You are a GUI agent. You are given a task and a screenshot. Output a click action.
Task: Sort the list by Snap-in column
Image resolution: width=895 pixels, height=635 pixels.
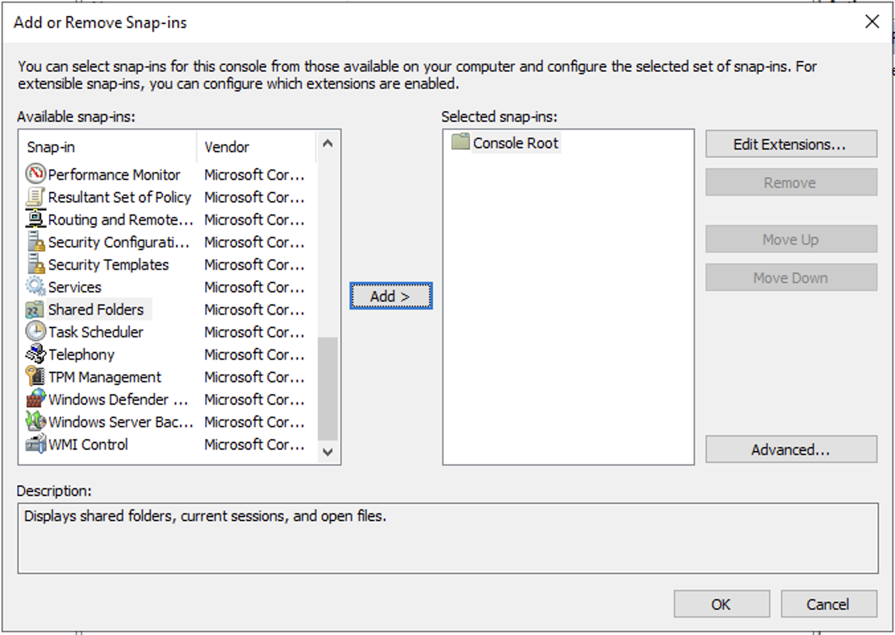(x=50, y=146)
